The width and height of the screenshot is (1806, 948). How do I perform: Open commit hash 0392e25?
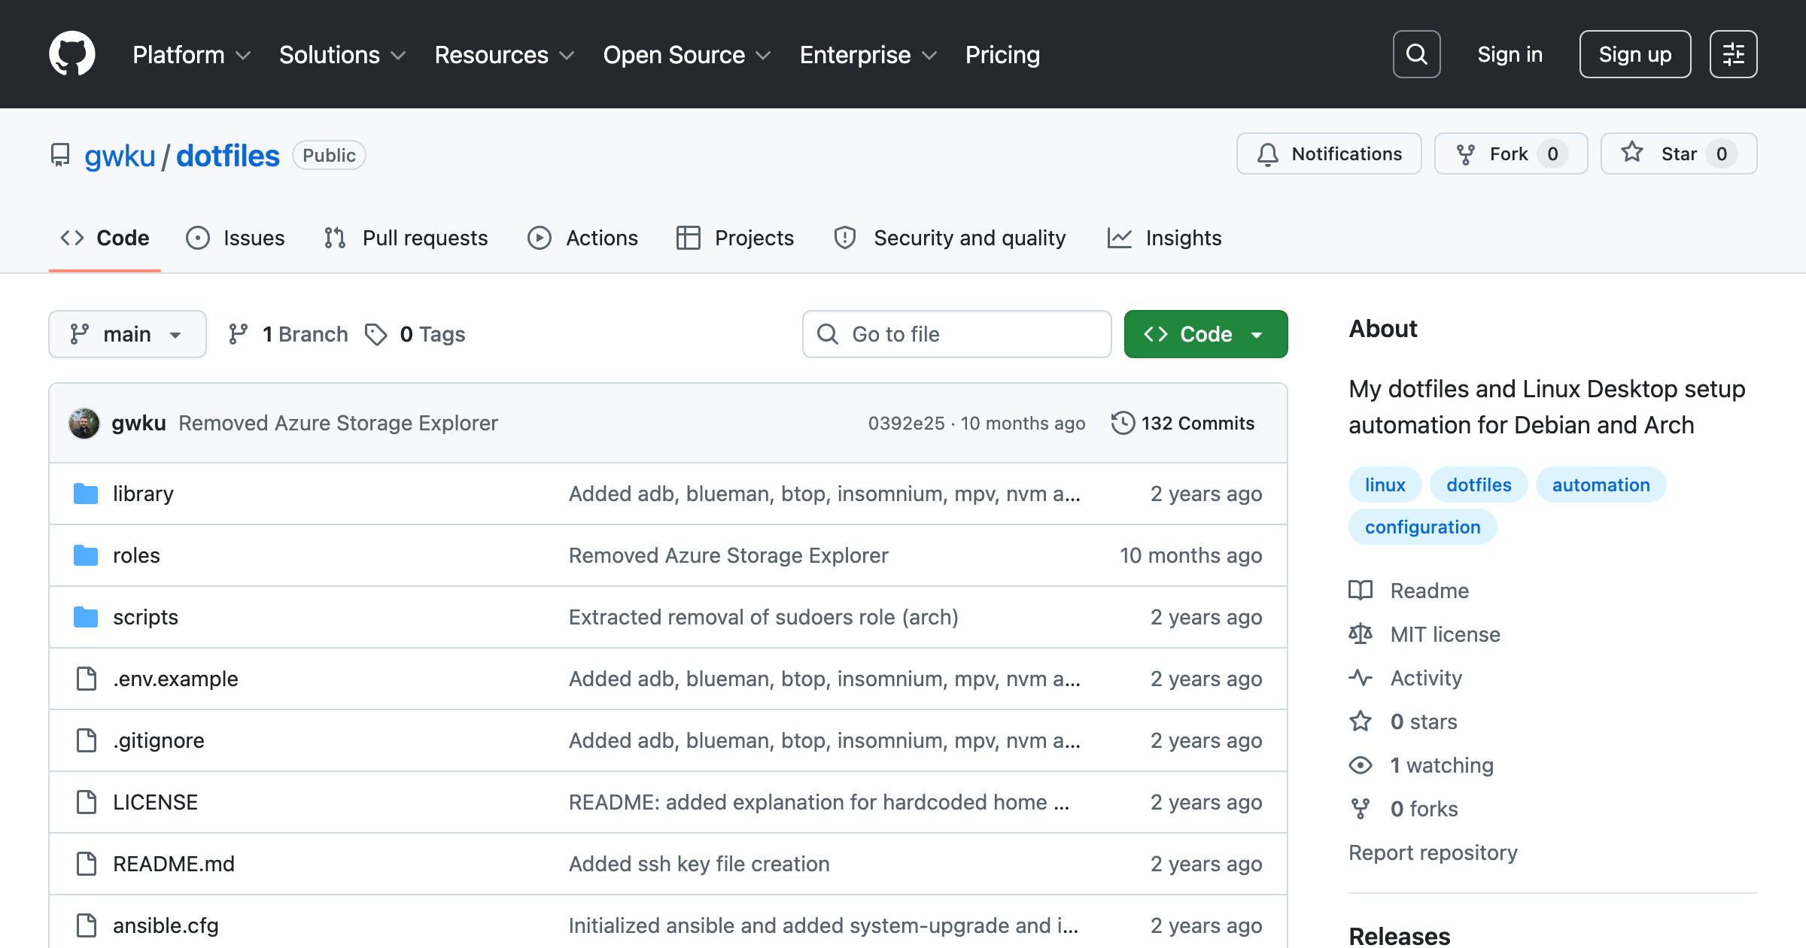point(906,424)
